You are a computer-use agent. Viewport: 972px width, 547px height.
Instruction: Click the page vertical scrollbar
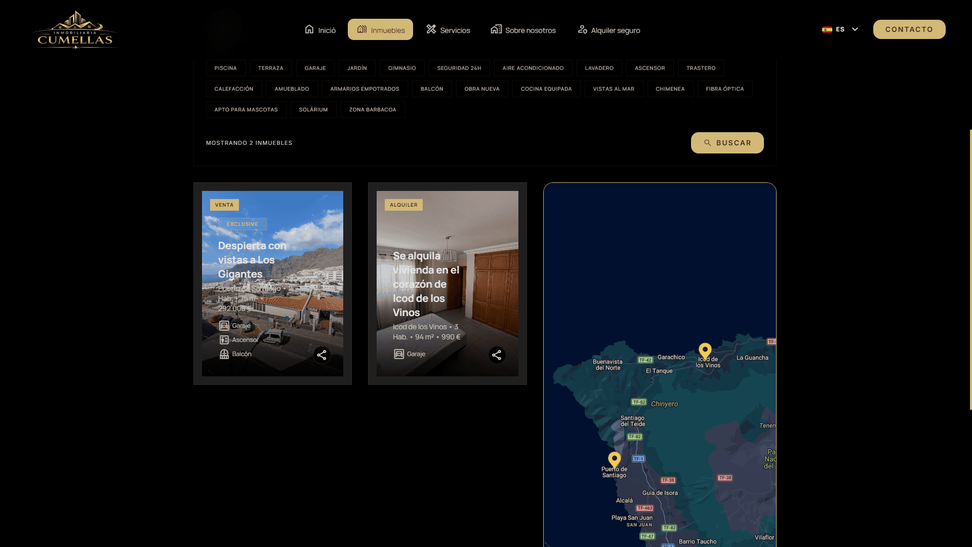[970, 269]
